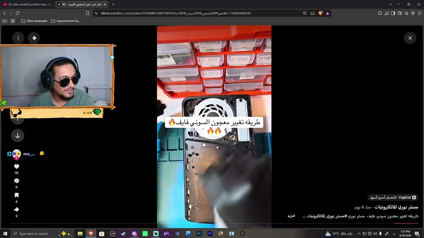
Task: Follow the creator using the plus badge
Action: [x=16, y=158]
